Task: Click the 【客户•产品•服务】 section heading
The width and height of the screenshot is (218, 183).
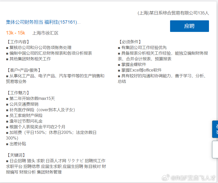Action: coord(23,70)
